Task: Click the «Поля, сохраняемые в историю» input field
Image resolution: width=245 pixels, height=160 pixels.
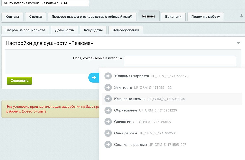Action: coord(180,61)
